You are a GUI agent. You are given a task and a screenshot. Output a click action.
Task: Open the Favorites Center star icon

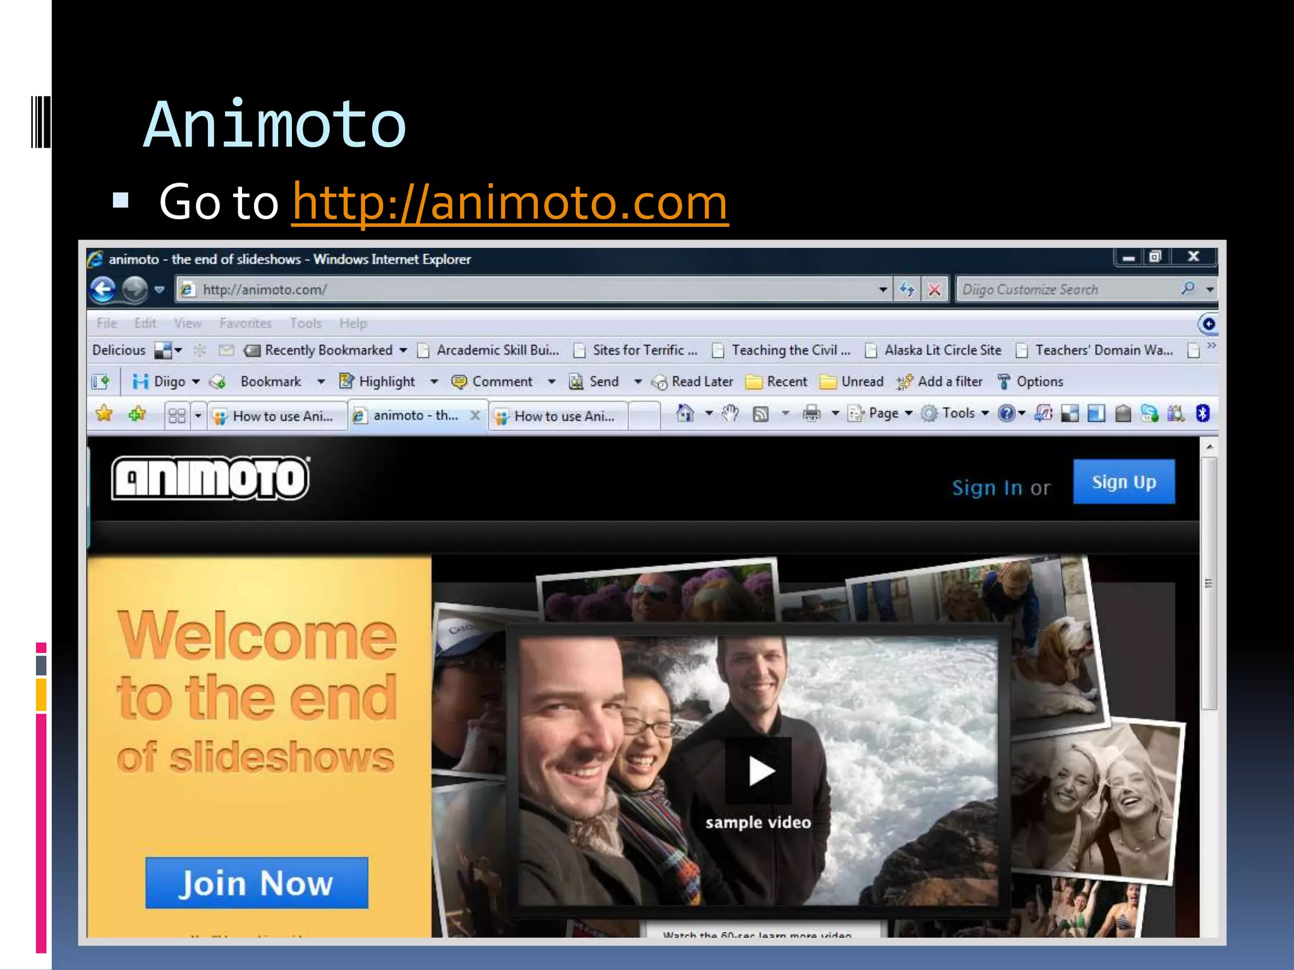(x=104, y=414)
